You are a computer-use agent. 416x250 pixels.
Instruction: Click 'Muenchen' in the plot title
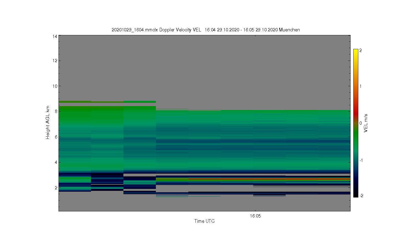click(x=289, y=30)
